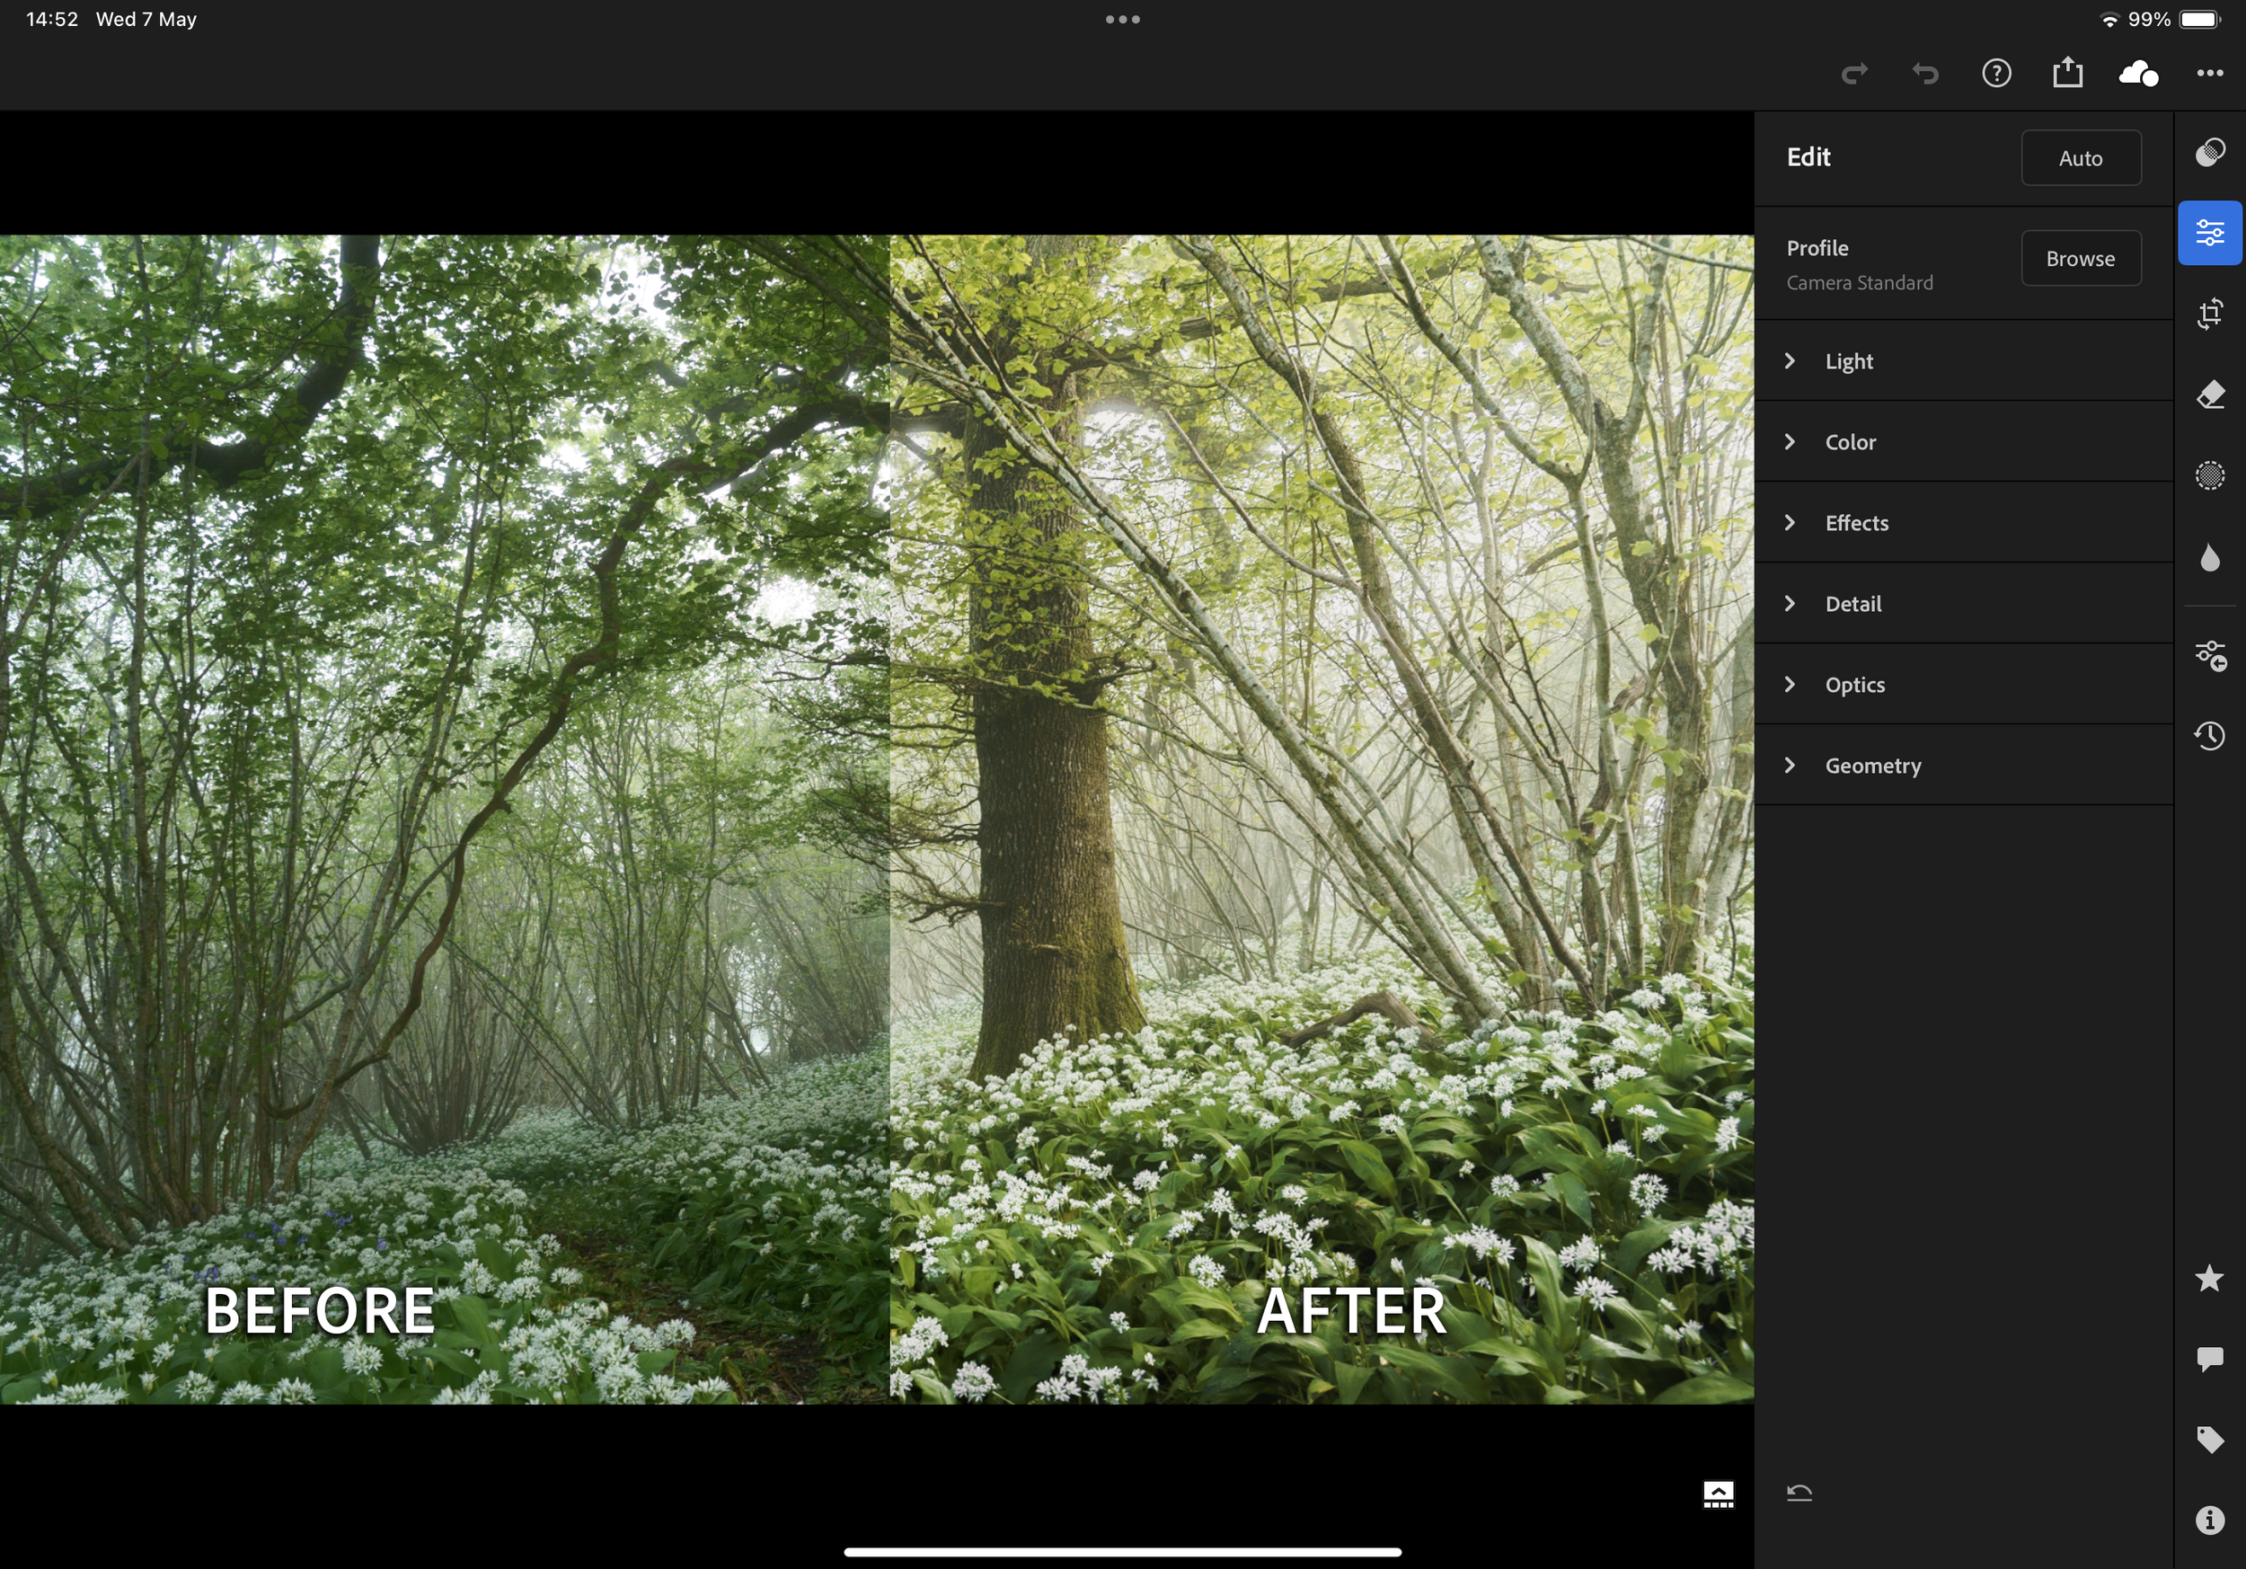Expand the Geometry section
The image size is (2246, 1569).
click(1872, 766)
